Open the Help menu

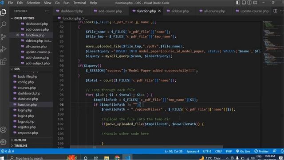tap(93, 3)
